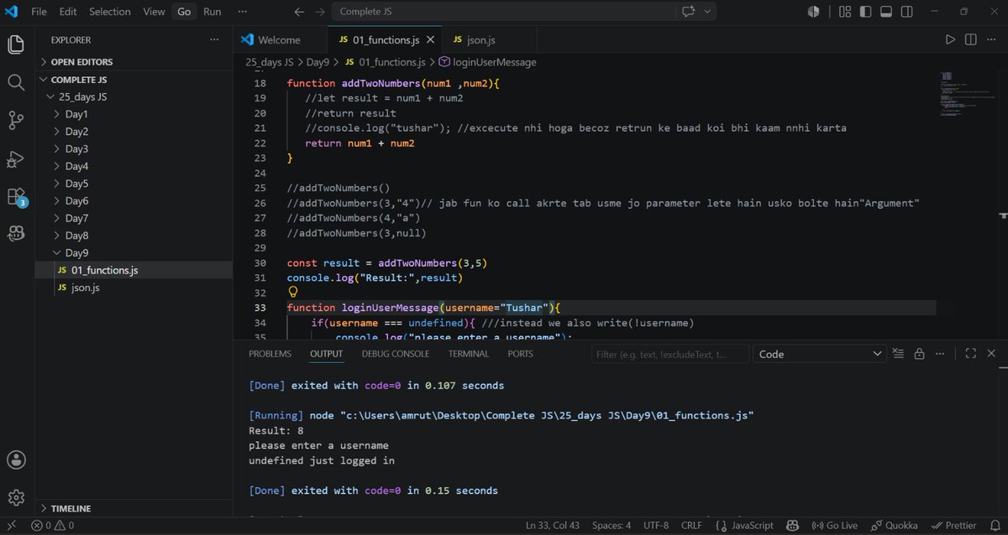
Task: Click the Complete JS command center search
Action: tap(502, 12)
